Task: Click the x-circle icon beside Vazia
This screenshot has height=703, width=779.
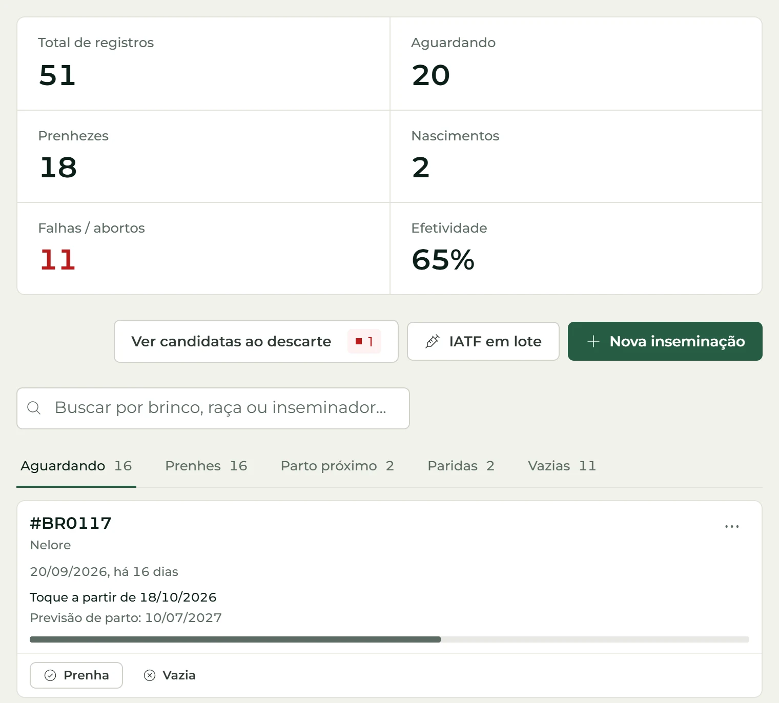Action: click(150, 675)
